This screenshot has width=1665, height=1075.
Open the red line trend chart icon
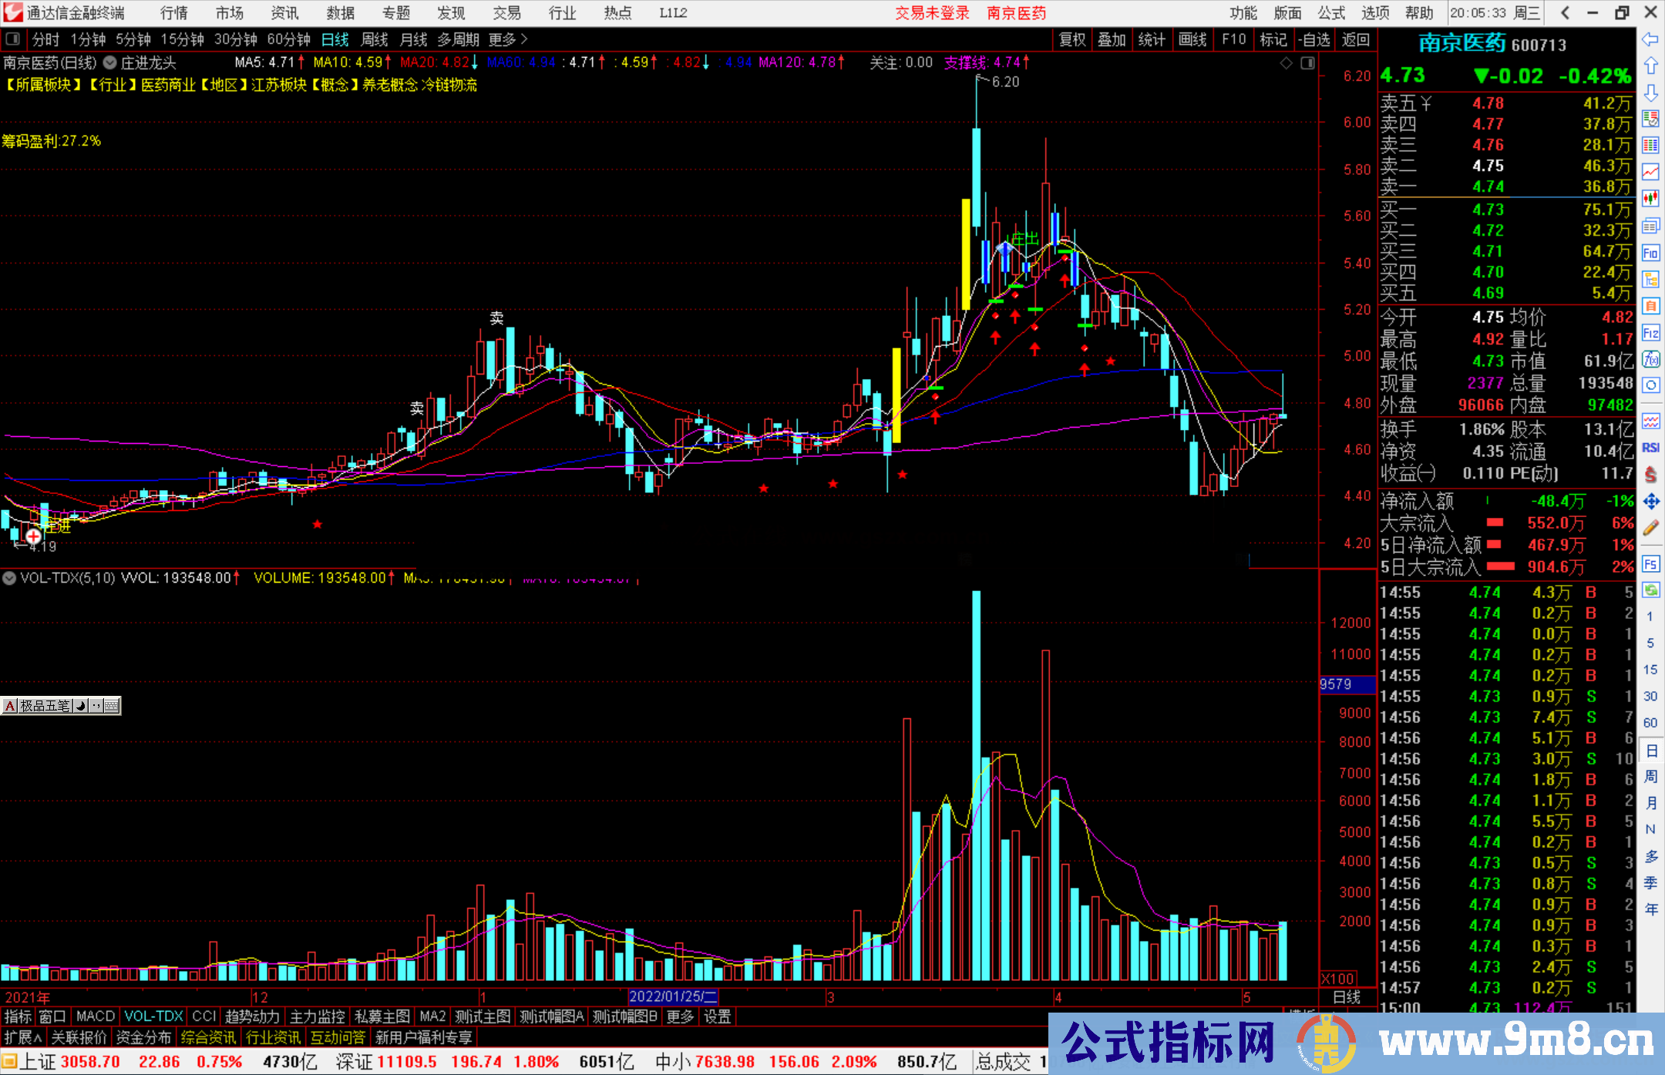pyautogui.click(x=1650, y=172)
